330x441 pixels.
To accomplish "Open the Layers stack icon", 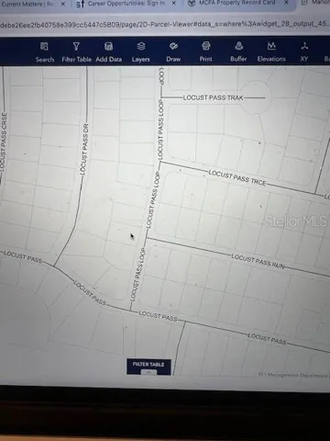I will coord(141,47).
